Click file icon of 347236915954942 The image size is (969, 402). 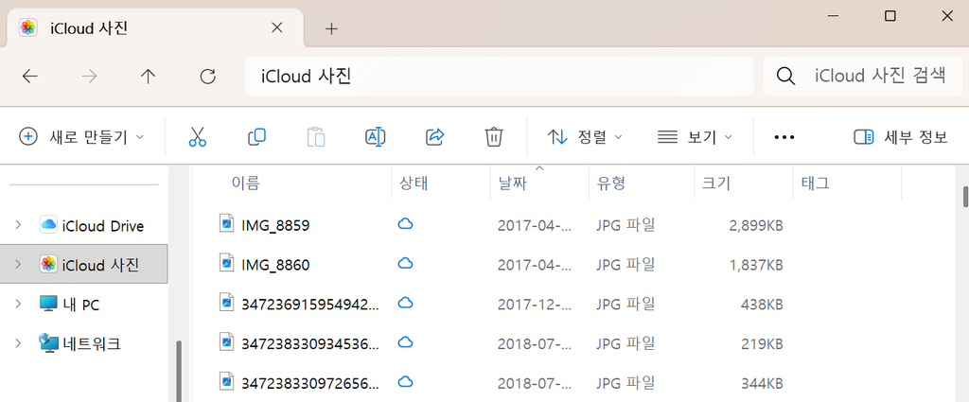227,303
